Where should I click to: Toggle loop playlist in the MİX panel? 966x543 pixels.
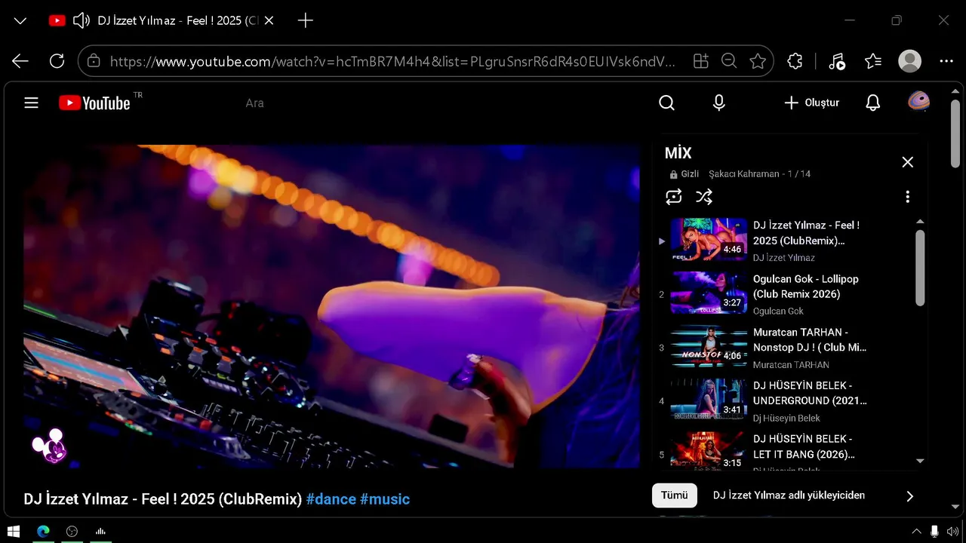(x=674, y=197)
